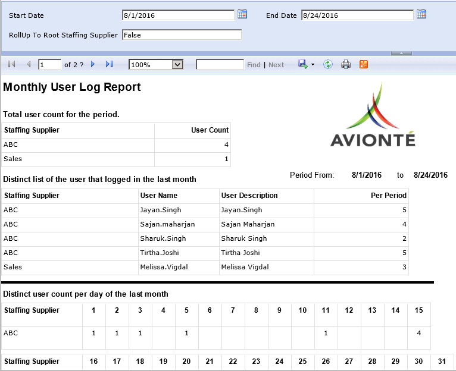Open the End Date calendar picker

click(x=421, y=14)
